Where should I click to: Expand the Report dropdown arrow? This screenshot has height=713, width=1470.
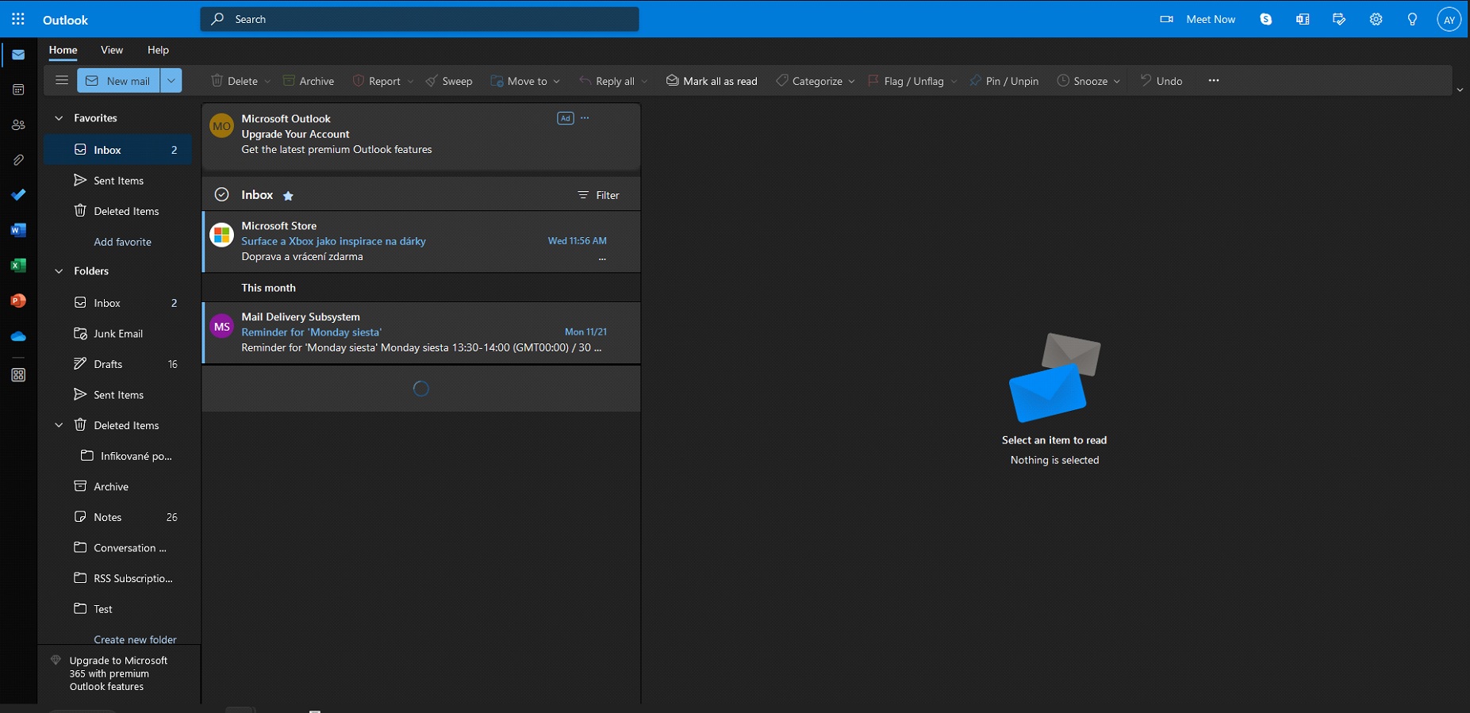[410, 82]
